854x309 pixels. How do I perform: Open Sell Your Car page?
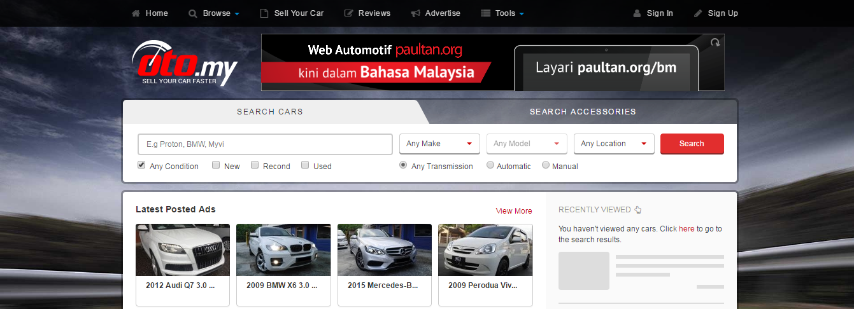299,13
